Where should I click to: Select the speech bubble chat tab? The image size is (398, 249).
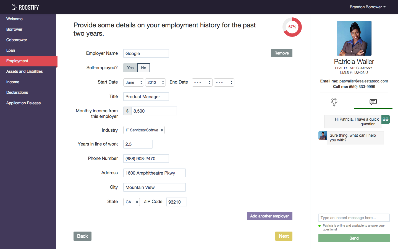pyautogui.click(x=373, y=102)
